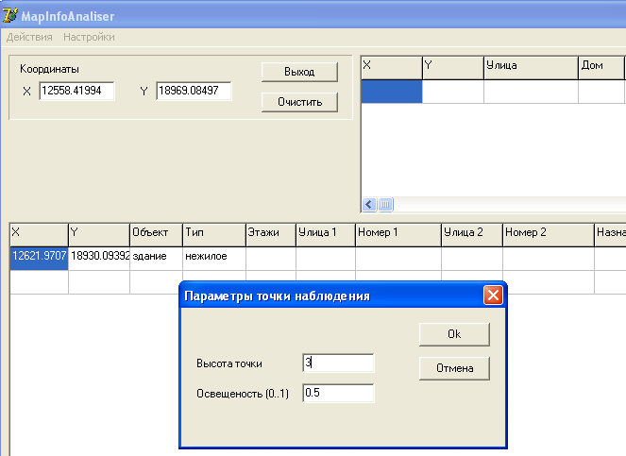Click the Номер 1 column header
Image resolution: width=626 pixels, height=456 pixels.
pyautogui.click(x=398, y=235)
